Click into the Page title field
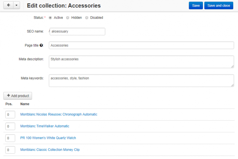 tap(141, 46)
